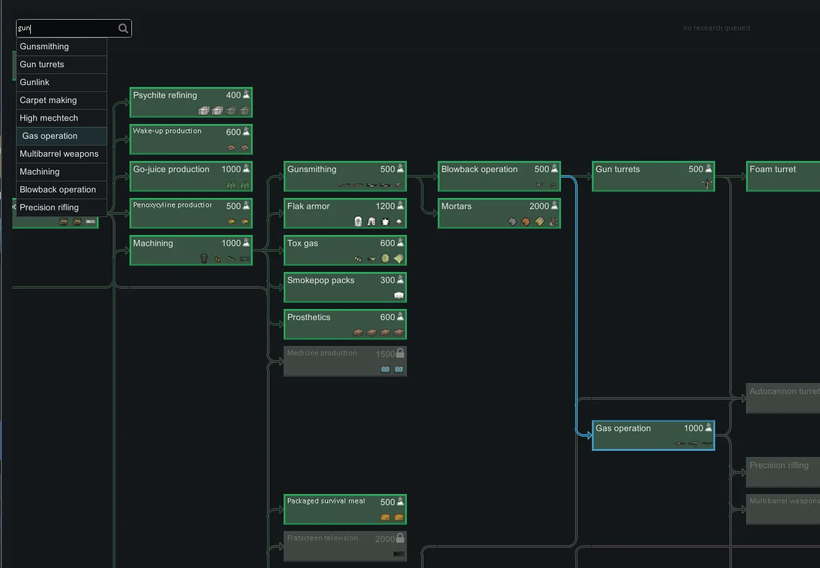Click the lock icon on Flatscreen television
The width and height of the screenshot is (820, 568).
click(x=400, y=538)
